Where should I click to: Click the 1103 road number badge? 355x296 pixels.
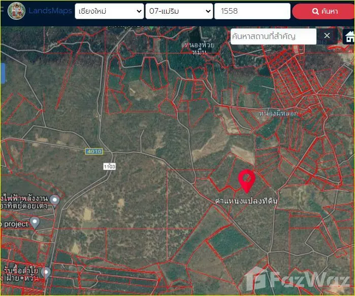[109, 166]
